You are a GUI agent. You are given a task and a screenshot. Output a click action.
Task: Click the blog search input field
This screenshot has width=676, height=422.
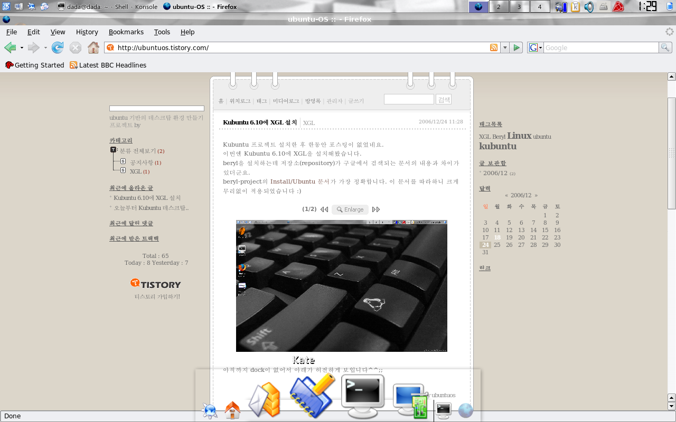tap(409, 99)
